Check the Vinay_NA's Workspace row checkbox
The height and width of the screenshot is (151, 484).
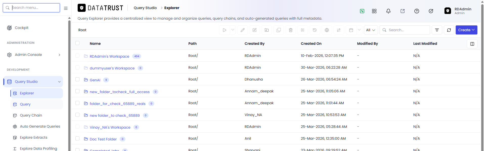click(77, 127)
